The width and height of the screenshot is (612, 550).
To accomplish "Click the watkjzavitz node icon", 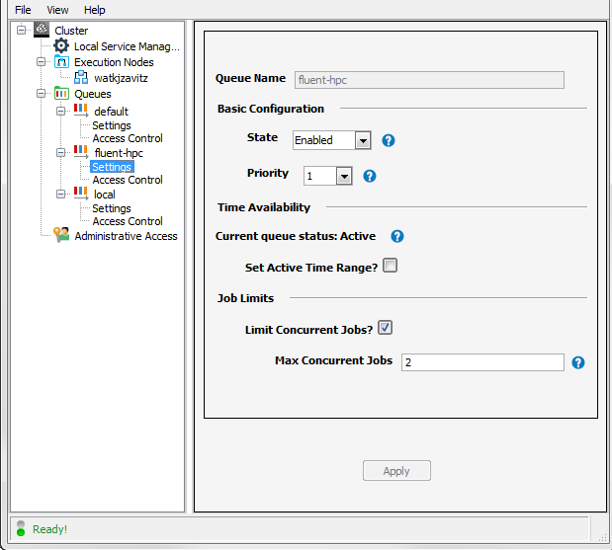I will (x=81, y=77).
